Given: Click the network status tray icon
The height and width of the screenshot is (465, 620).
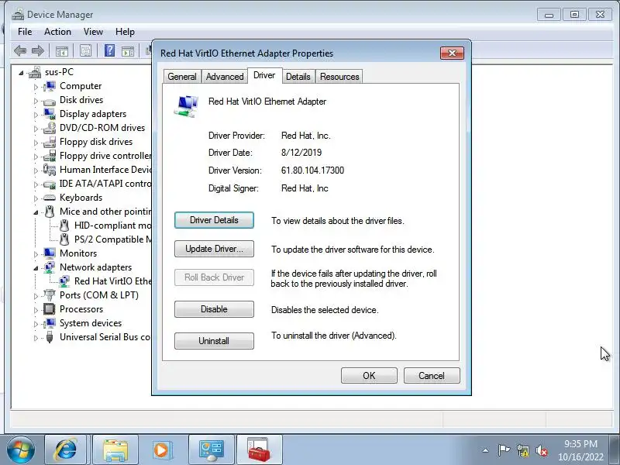Looking at the screenshot, I should click(x=522, y=450).
